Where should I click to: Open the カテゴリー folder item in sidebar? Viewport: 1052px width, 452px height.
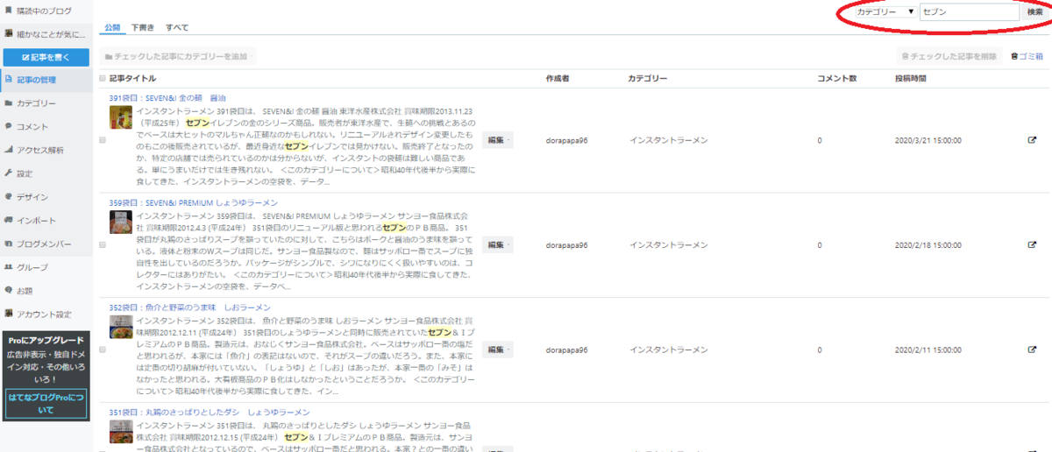(x=46, y=103)
